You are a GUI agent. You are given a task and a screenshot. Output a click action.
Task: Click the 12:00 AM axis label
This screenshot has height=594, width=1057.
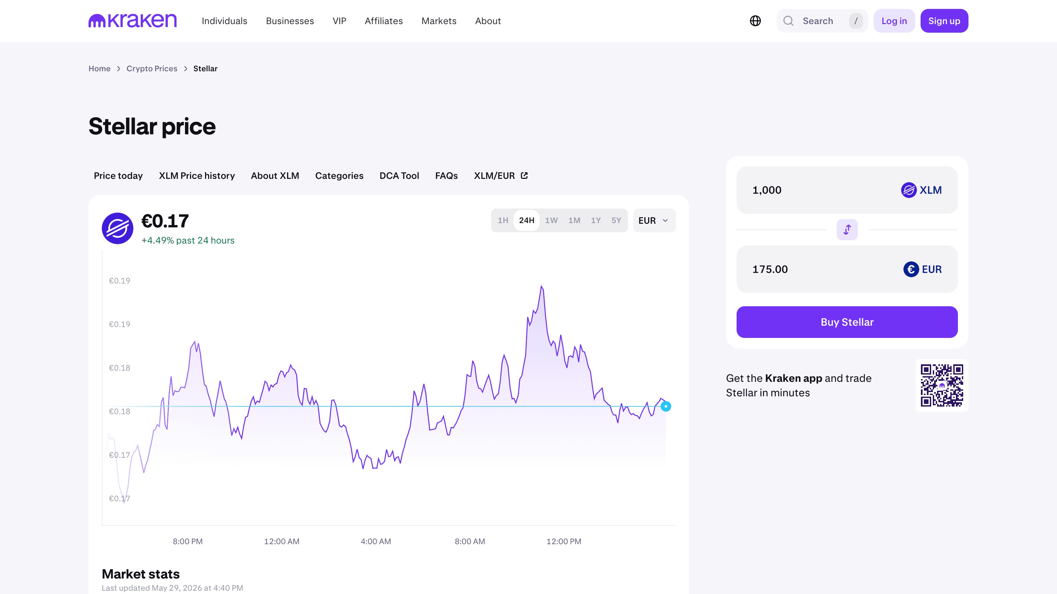coord(281,541)
